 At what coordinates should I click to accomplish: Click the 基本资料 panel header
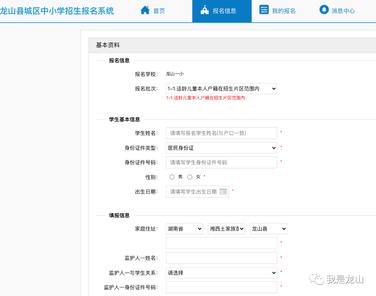[x=232, y=45]
